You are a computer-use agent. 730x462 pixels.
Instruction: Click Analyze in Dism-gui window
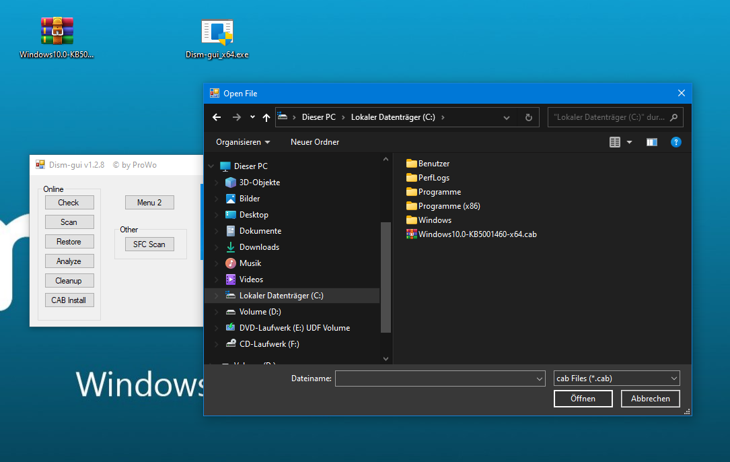pyautogui.click(x=69, y=261)
